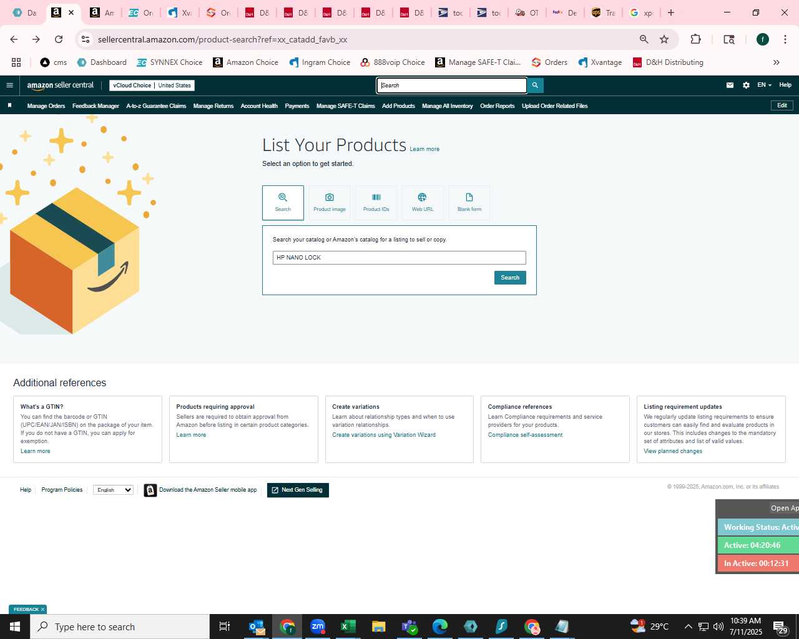Open View planned changes link
799x639 pixels.
[x=673, y=451]
